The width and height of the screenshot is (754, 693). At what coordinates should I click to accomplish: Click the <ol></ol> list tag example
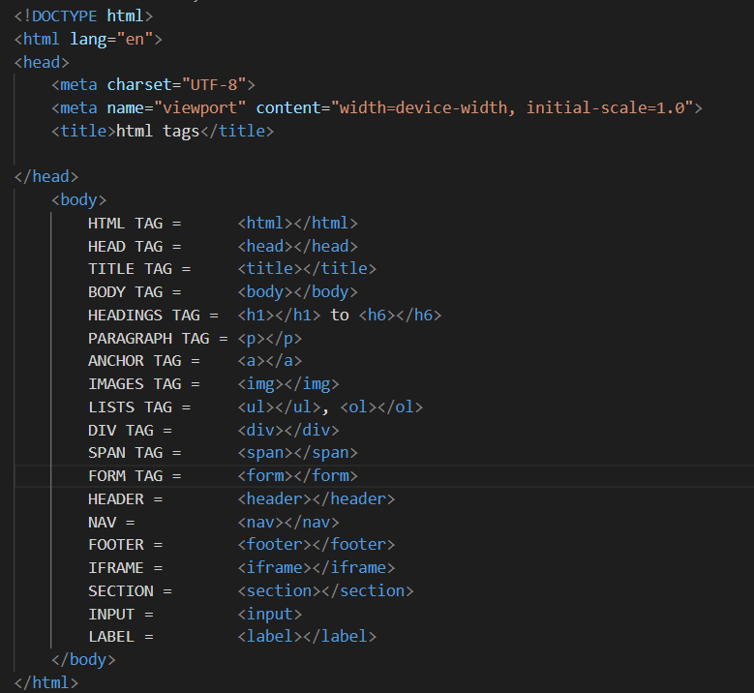(x=381, y=407)
